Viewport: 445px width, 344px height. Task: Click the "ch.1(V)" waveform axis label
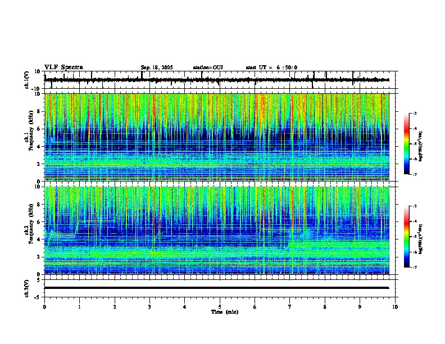coord(27,80)
